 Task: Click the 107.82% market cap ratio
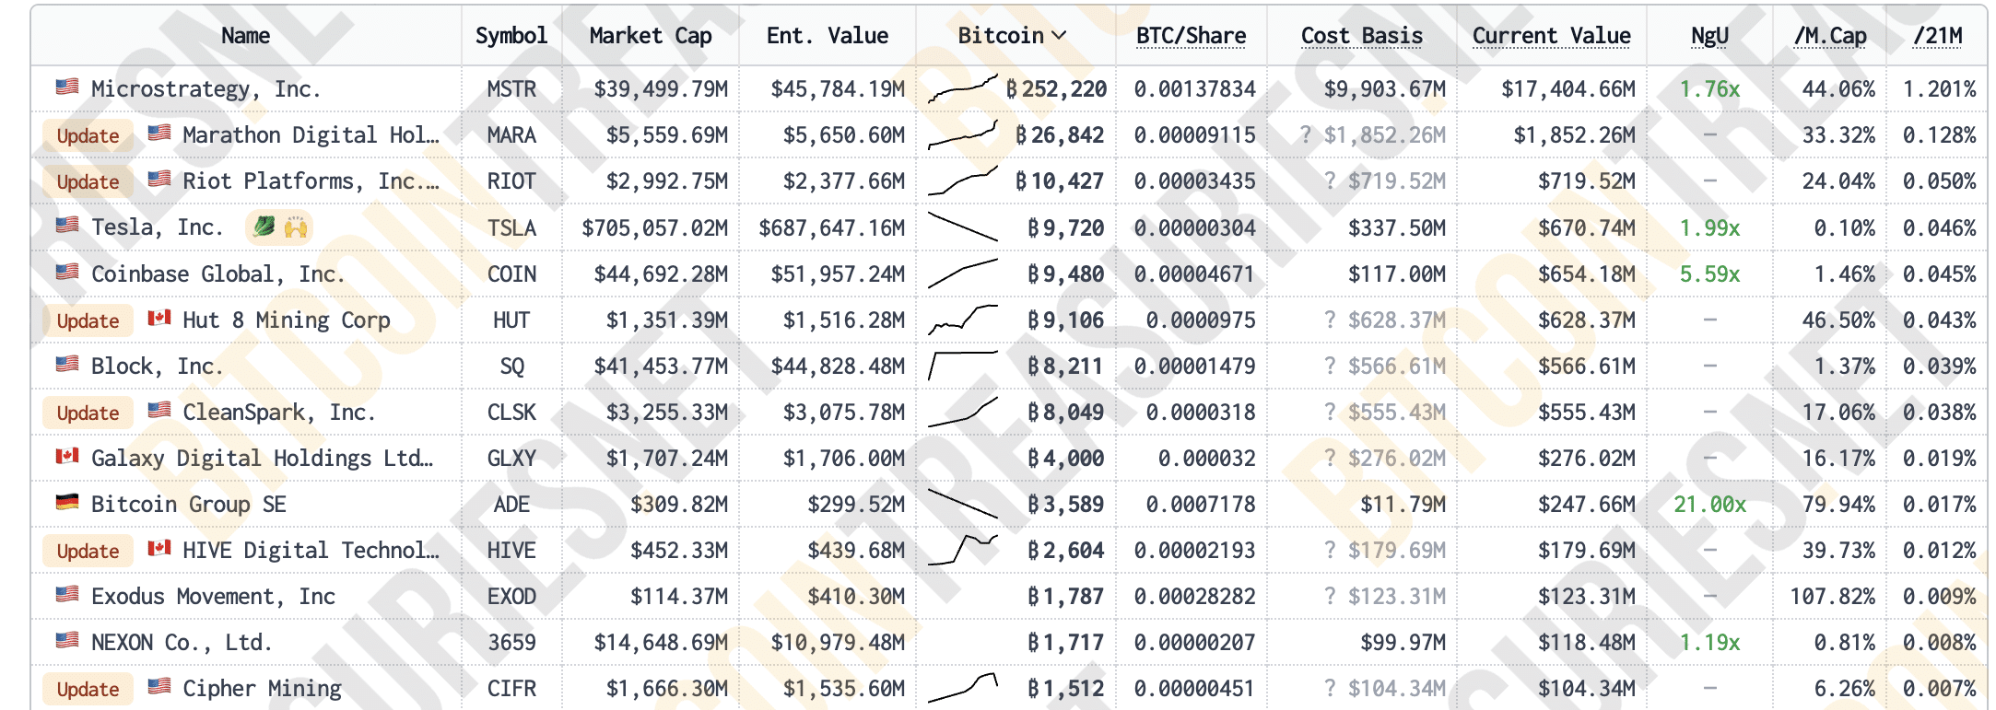[1833, 596]
